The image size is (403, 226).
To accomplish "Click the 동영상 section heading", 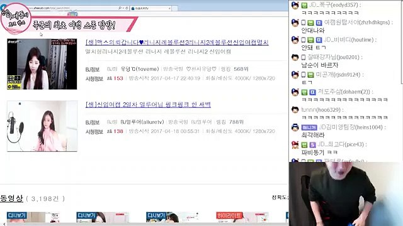I will point(11,198).
